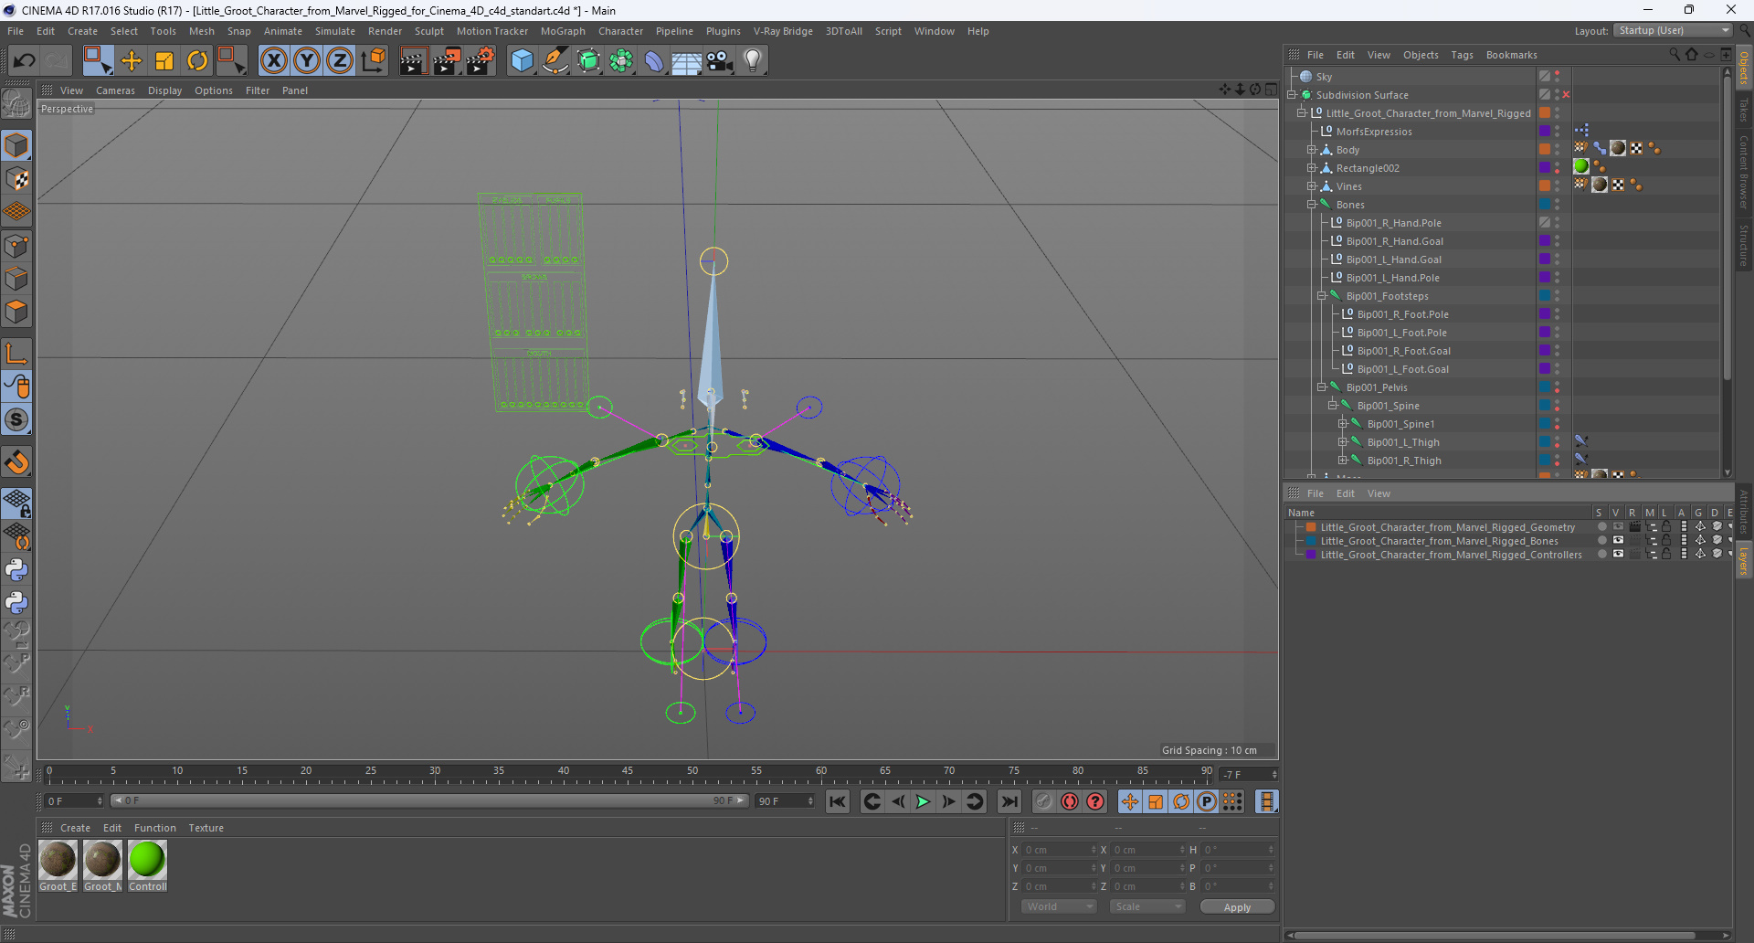Add a Cube primitive object
The image size is (1754, 943).
click(522, 60)
